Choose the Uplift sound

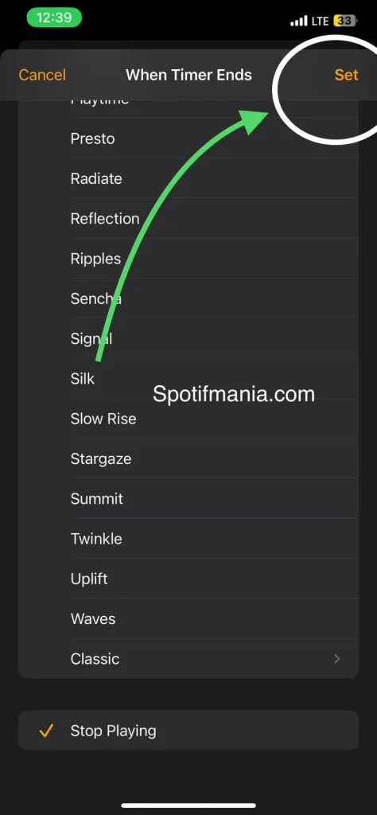tap(188, 579)
